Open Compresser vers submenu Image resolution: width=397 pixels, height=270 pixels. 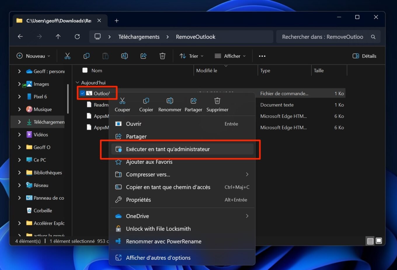(182, 175)
